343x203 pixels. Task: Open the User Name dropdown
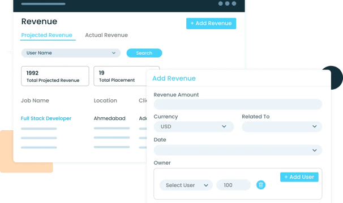[x=71, y=53]
